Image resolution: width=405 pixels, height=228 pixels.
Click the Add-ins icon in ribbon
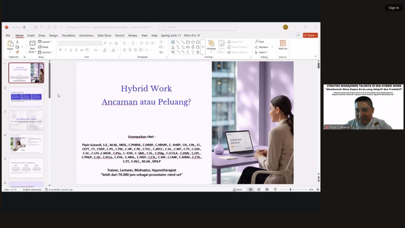click(283, 44)
